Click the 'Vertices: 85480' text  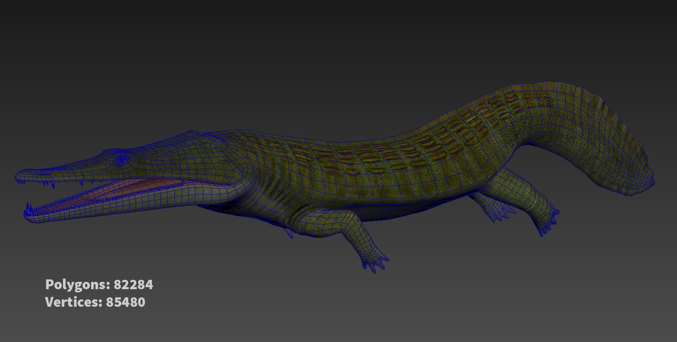pos(95,302)
